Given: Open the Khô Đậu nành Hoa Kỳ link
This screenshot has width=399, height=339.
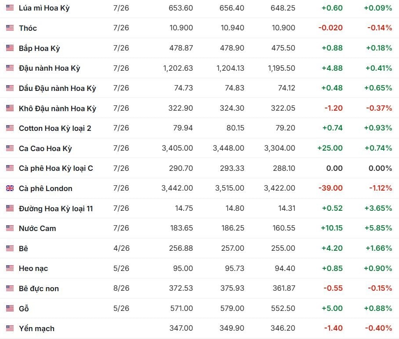Looking at the screenshot, I should coord(57,108).
